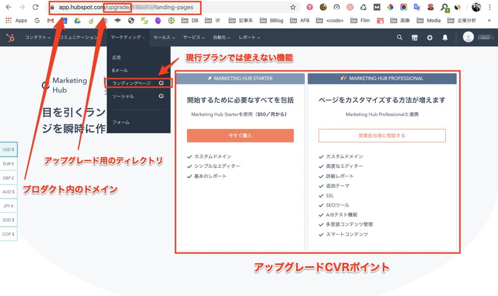Open the HubSpot marketplace icon
Image resolution: width=498 pixels, height=296 pixels.
[x=415, y=38]
